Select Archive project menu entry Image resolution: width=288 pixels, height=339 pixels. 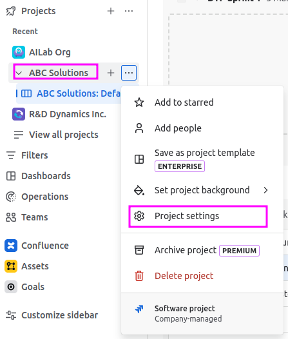tap(202, 250)
